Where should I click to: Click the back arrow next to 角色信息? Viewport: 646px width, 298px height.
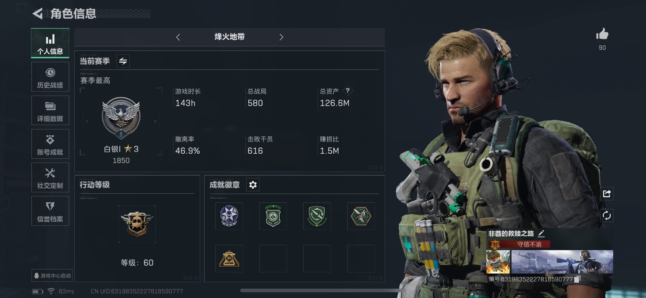[37, 14]
